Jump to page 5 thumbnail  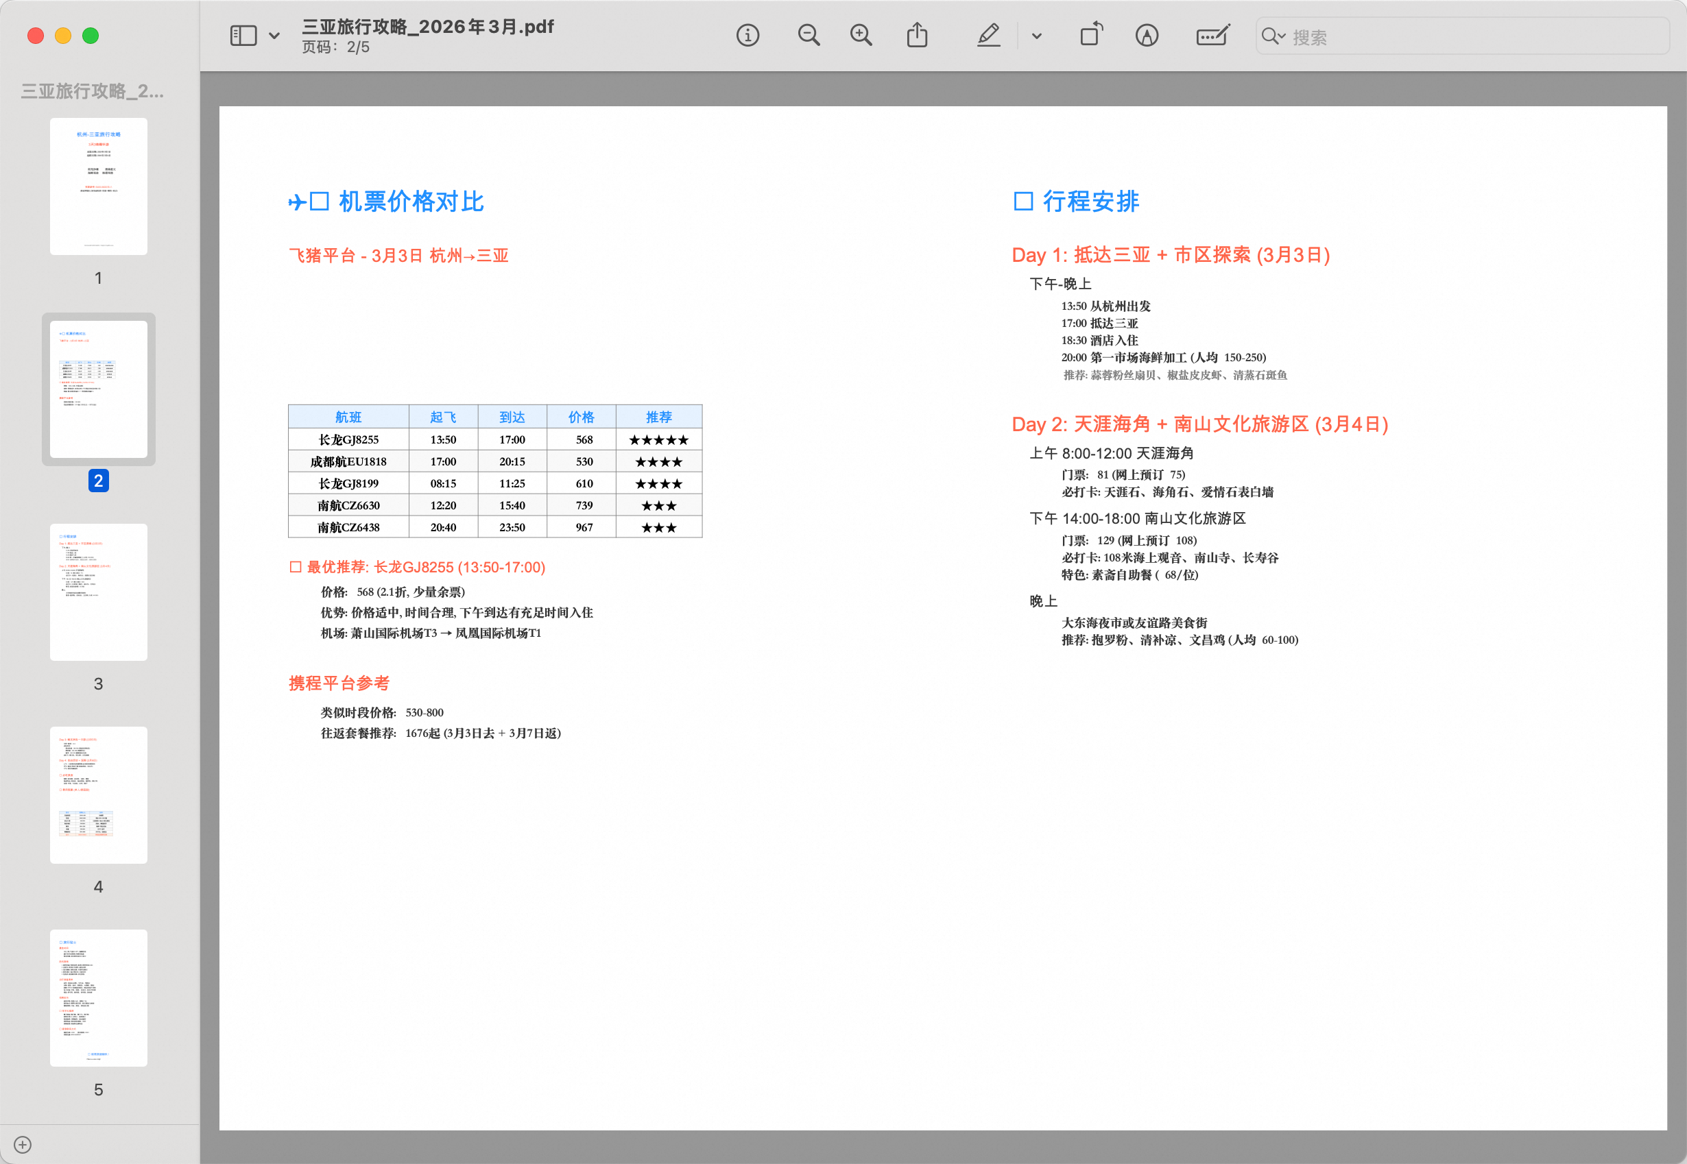click(x=99, y=997)
